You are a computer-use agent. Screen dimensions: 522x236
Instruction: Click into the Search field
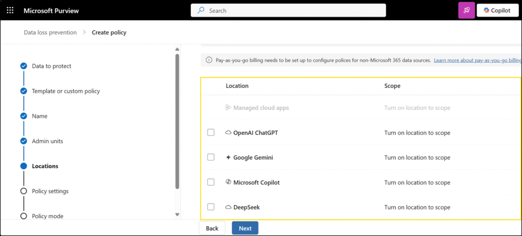tap(288, 10)
